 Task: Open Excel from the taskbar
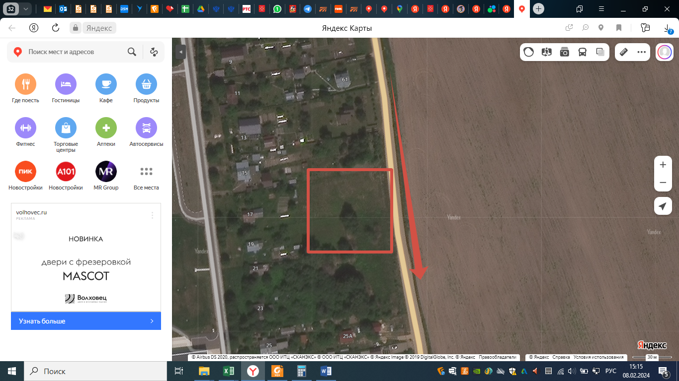[x=229, y=371]
